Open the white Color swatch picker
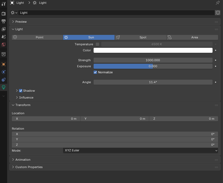 coord(153,50)
